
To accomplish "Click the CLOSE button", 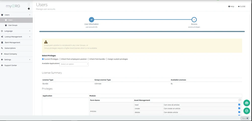I will pos(242,7).
